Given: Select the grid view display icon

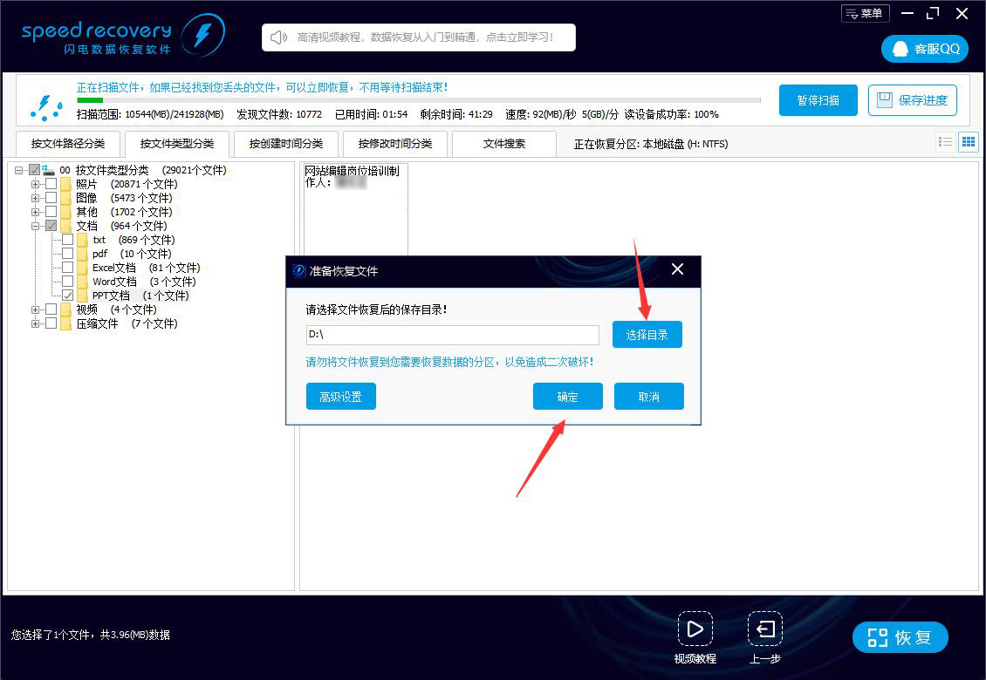Looking at the screenshot, I should tap(969, 141).
